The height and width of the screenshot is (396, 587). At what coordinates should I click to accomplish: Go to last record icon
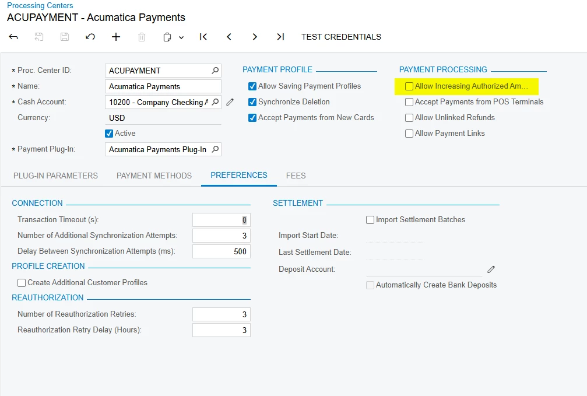(x=280, y=37)
